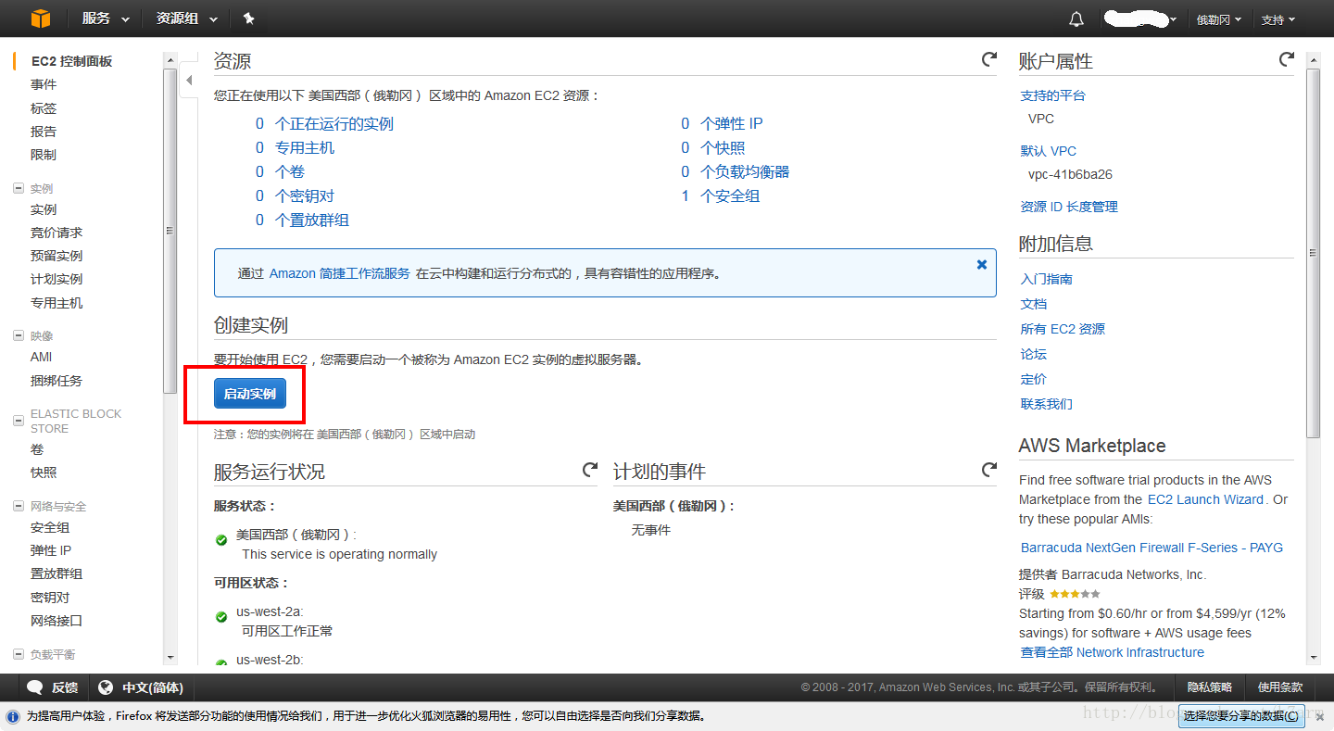Viewport: 1334px width, 731px height.
Task: Open the 资源组 dropdown menu
Action: tap(186, 19)
